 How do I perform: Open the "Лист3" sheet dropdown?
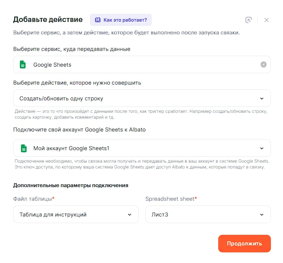pyautogui.click(x=208, y=214)
